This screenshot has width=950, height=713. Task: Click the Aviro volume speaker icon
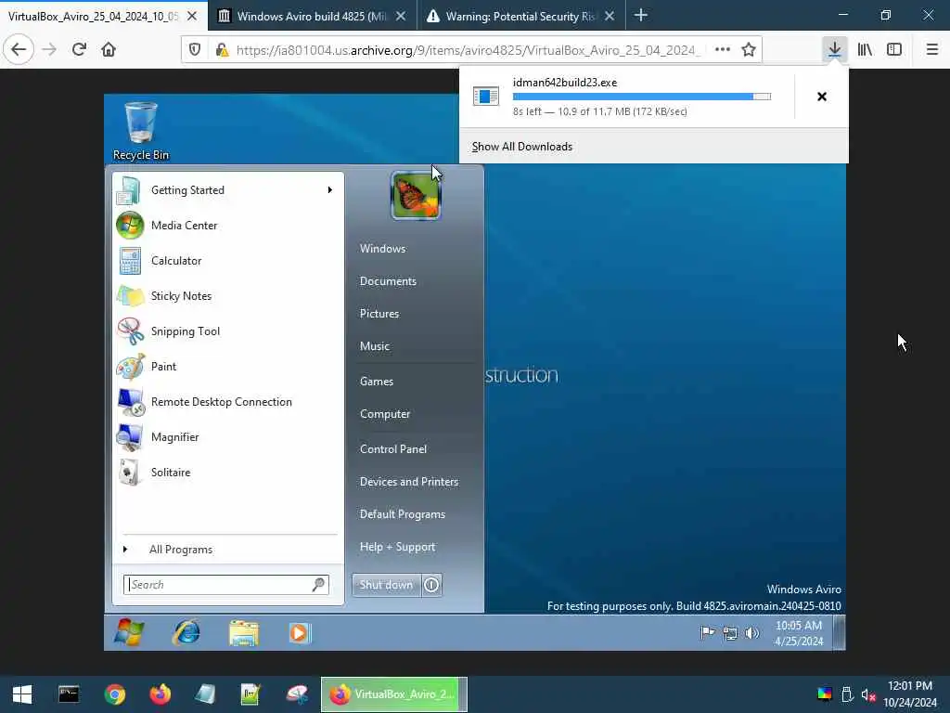coord(751,633)
